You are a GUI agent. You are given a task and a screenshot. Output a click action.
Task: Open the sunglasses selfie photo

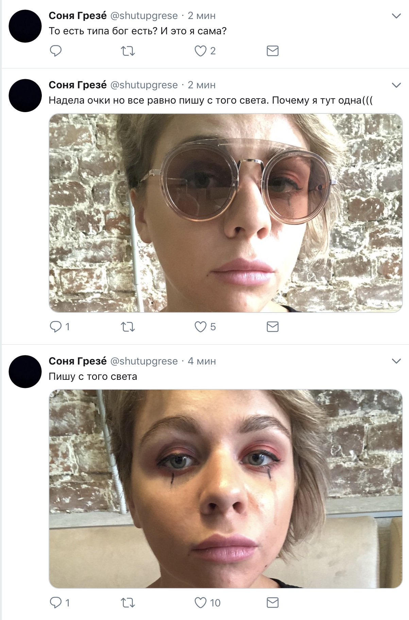point(225,213)
